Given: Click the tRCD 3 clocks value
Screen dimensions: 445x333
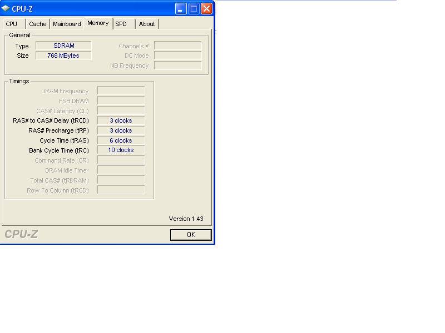Looking at the screenshot, I should click(x=121, y=120).
